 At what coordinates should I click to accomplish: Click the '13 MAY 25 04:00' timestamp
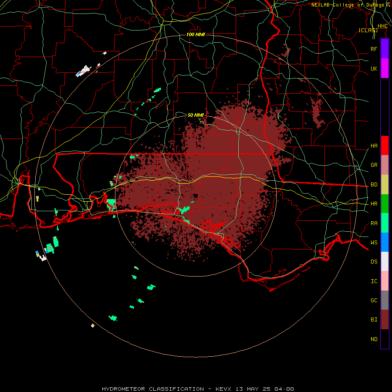[x=264, y=389]
